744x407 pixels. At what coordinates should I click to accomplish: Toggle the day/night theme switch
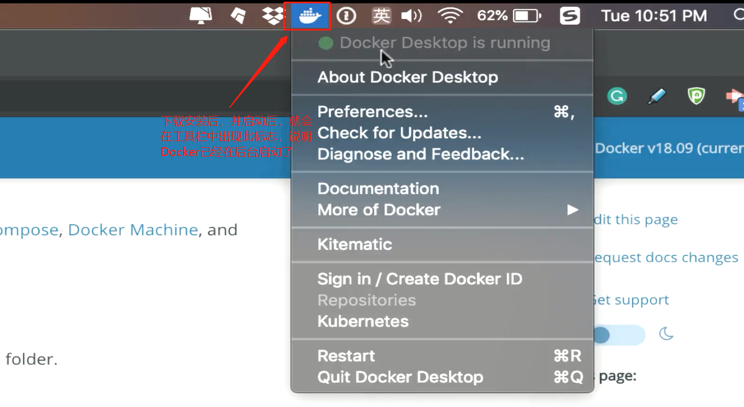pyautogui.click(x=619, y=335)
